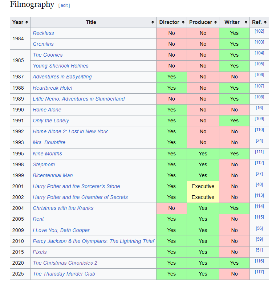Follow reference [111] for Nine Months

[x=259, y=152]
